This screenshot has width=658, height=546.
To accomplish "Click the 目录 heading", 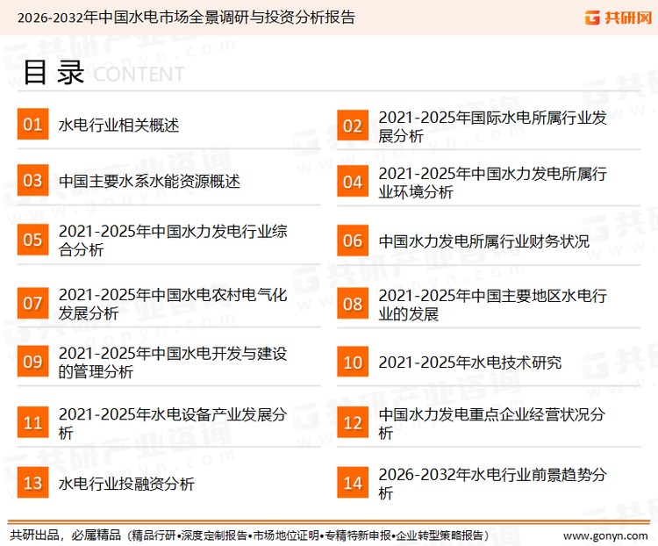I will (x=54, y=73).
